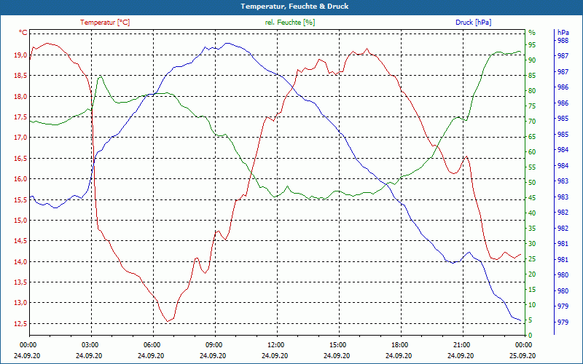Select the red "Temperatur [°C]" legend label
This screenshot has width=583, height=364.
coord(105,23)
